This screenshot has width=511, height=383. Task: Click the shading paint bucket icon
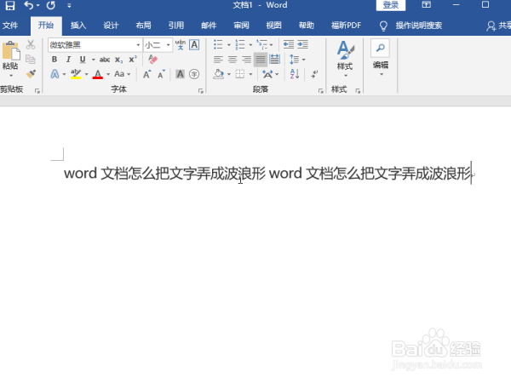pos(218,74)
